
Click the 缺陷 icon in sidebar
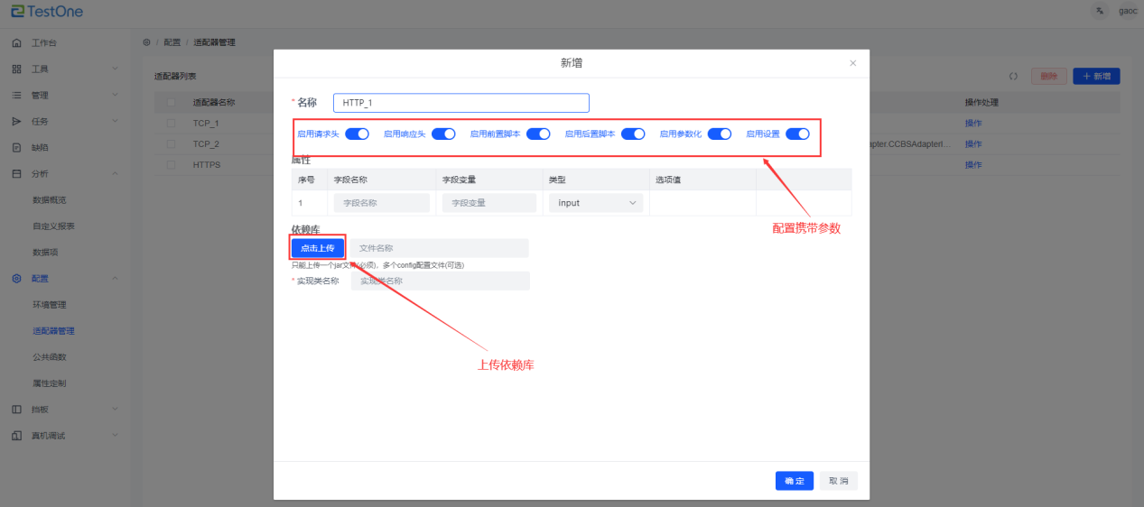(x=16, y=148)
